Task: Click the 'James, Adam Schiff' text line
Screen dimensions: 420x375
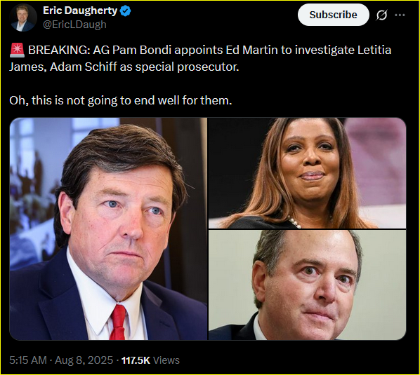Action: pos(63,67)
